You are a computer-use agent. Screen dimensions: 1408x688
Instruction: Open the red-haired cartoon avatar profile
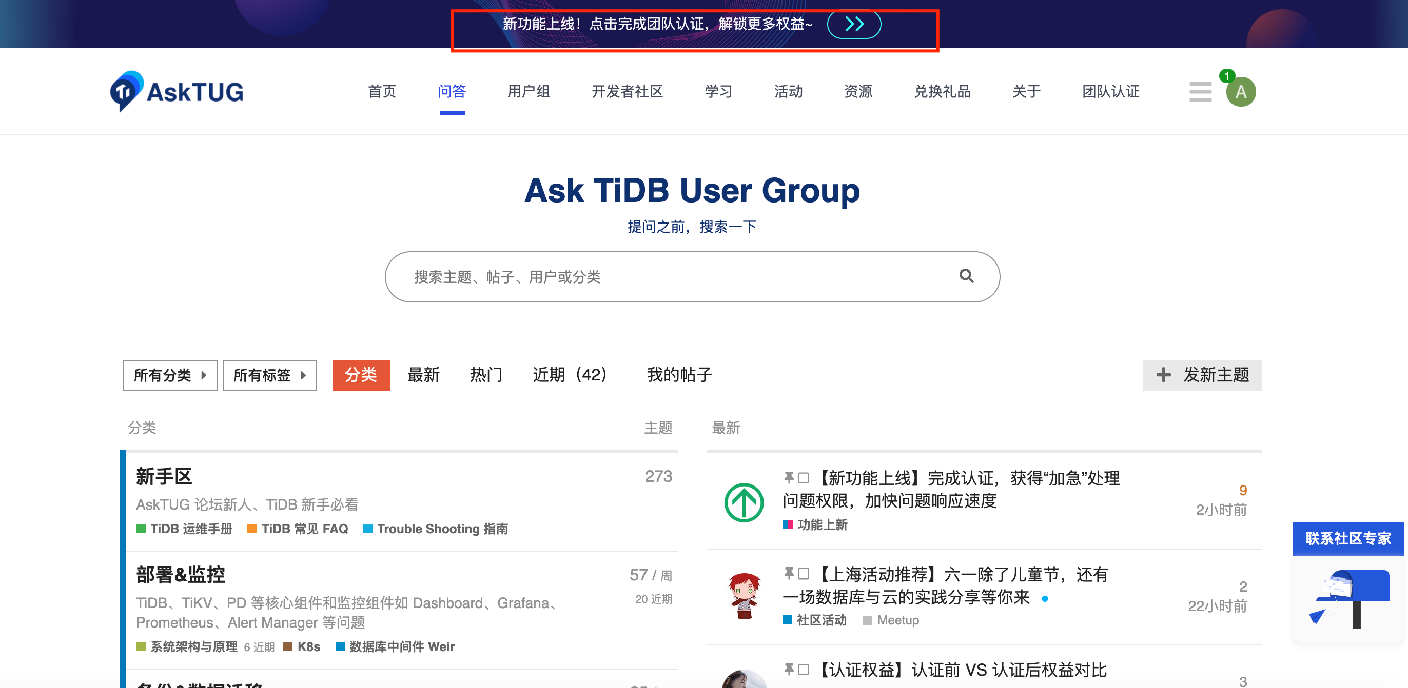(744, 596)
